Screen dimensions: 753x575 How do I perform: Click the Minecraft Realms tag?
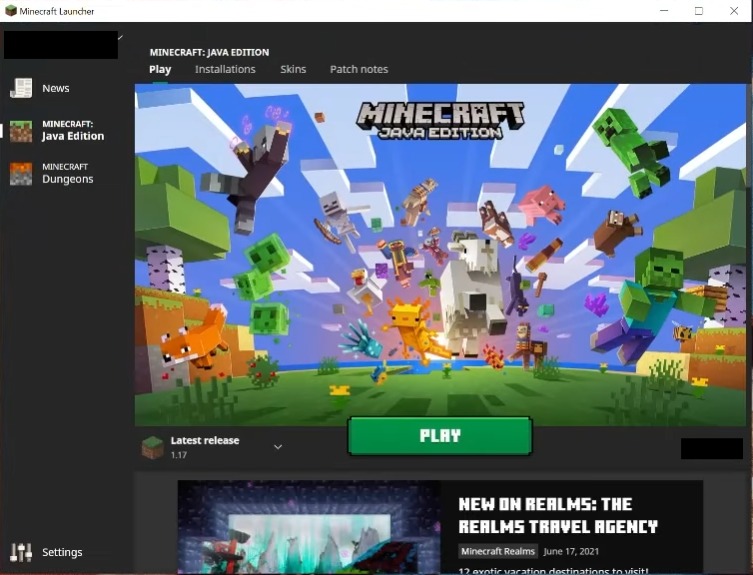pos(498,551)
